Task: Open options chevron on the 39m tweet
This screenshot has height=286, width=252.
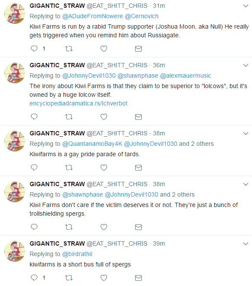Action: tap(246, 243)
